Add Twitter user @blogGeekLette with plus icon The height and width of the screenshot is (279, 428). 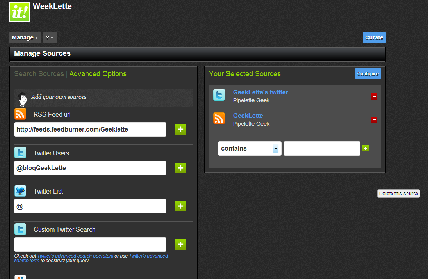pos(180,168)
